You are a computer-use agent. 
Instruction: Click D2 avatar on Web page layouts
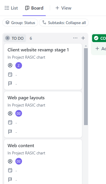pyautogui.click(x=19, y=113)
